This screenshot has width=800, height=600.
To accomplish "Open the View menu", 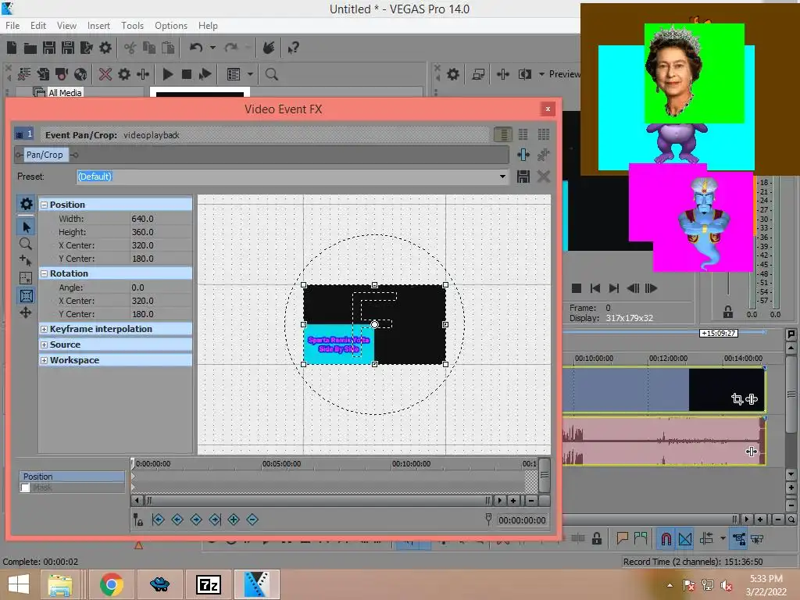I will pyautogui.click(x=66, y=26).
